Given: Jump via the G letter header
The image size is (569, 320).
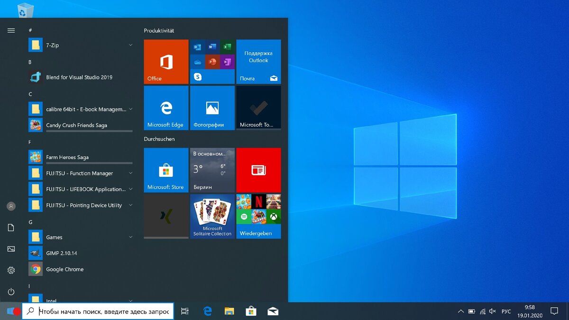Looking at the screenshot, I should tap(30, 222).
